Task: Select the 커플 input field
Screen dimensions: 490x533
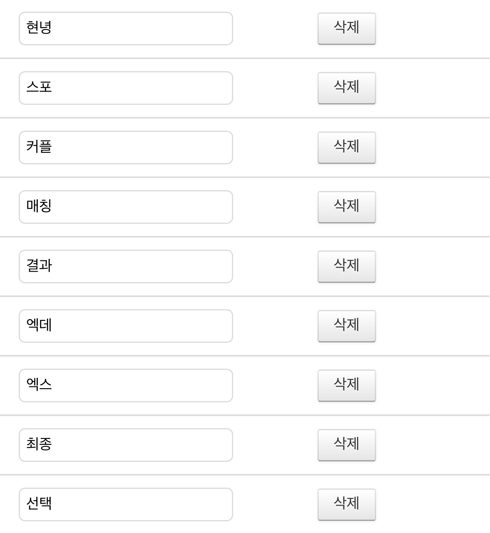Action: coord(126,147)
